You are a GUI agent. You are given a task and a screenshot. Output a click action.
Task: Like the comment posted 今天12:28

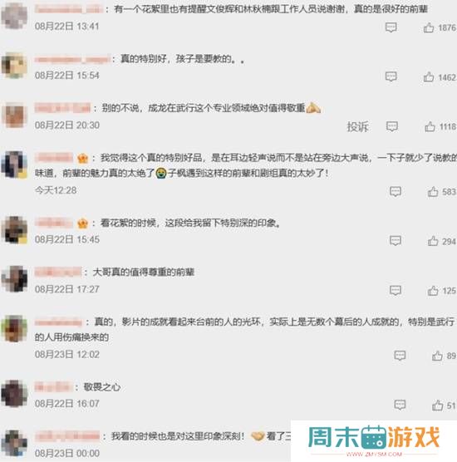pyautogui.click(x=433, y=192)
